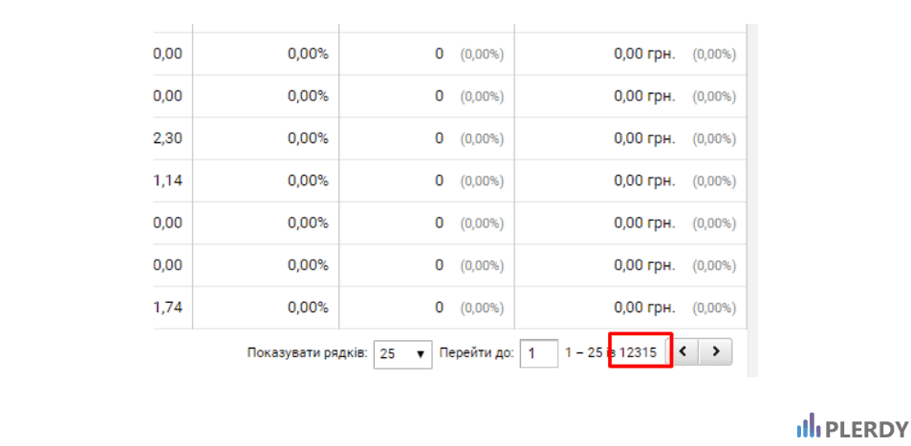Screen dimensions: 911x446
Task: Click the vertical scrollbar beside the table
Action: (x=752, y=201)
